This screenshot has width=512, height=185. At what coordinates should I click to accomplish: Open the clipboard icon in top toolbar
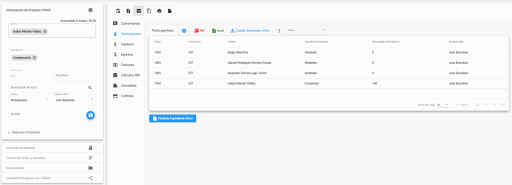(118, 11)
